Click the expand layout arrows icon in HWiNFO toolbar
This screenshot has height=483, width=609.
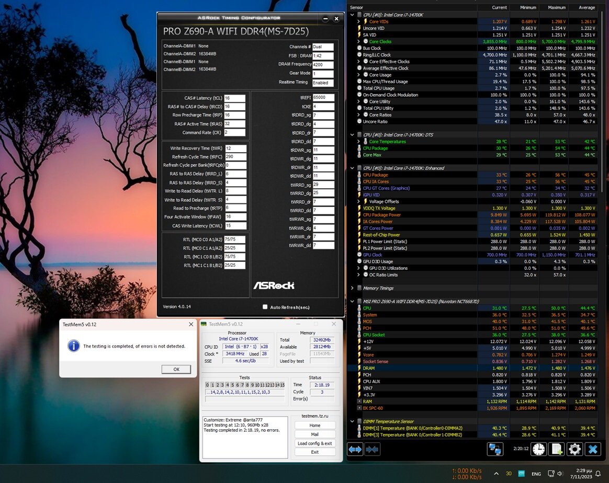pos(355,449)
